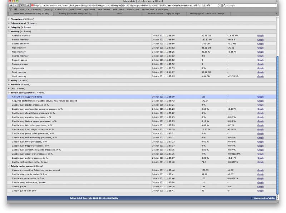
Task: Open Graph link for Available memory
Action: (x=260, y=36)
